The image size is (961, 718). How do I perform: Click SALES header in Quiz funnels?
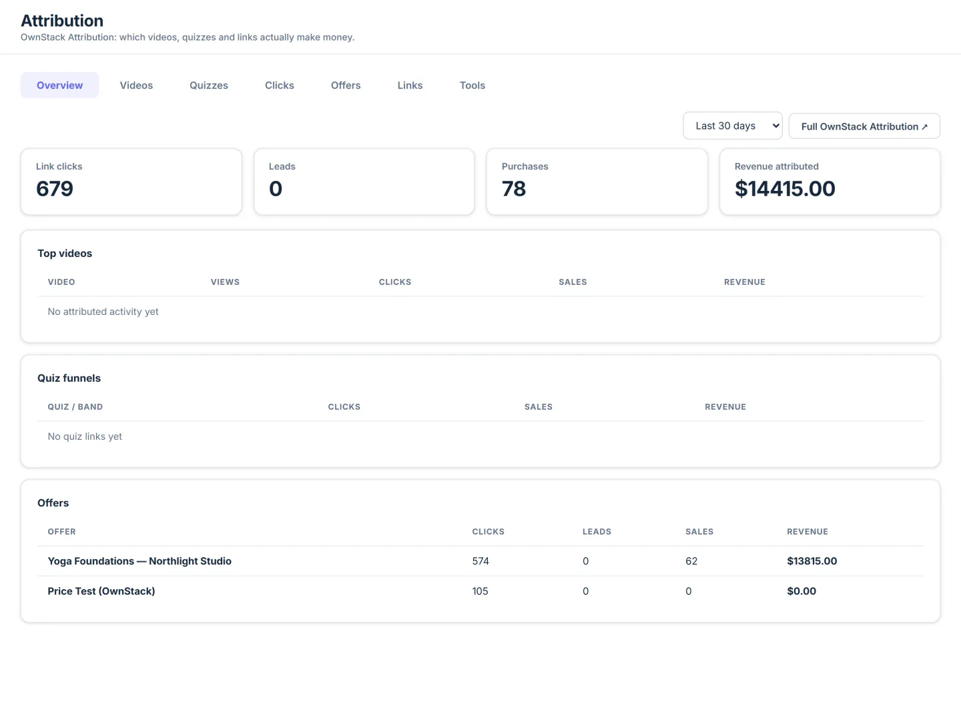[539, 407]
